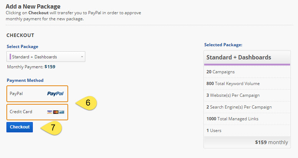Click the 1 Users row
This screenshot has height=158, width=298.
(x=247, y=131)
